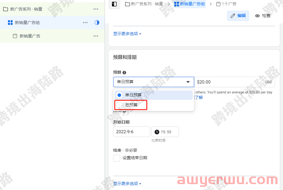Click dropdown arrow of budget type

(x=188, y=82)
